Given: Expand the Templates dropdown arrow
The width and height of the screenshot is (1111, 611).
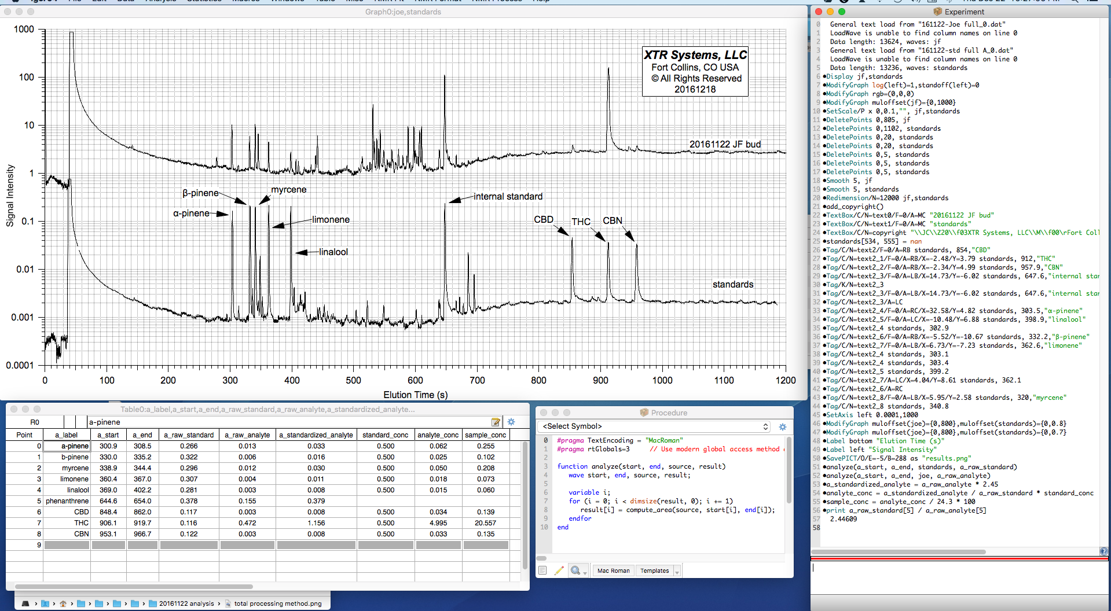Looking at the screenshot, I should pyautogui.click(x=677, y=571).
